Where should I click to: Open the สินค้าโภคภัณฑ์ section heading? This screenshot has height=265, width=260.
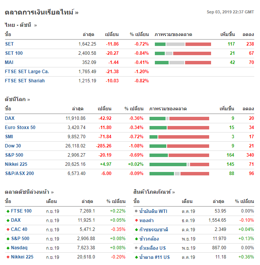(x=154, y=192)
